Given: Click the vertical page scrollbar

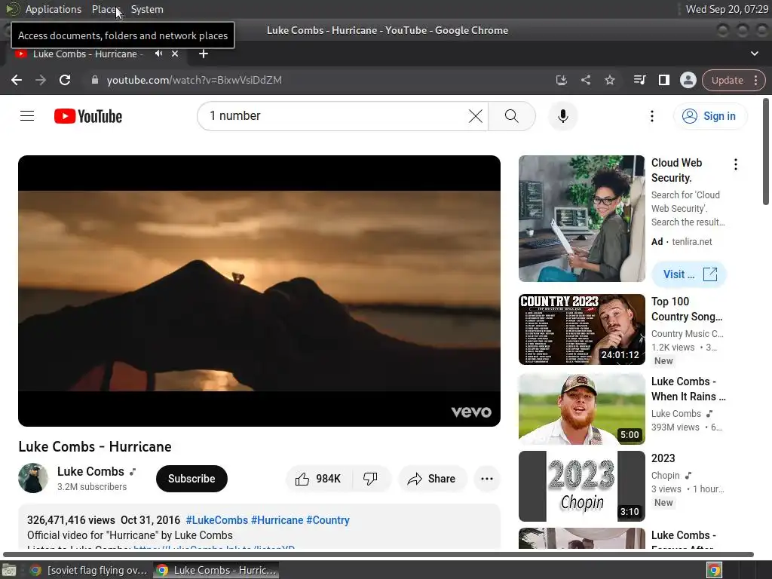Looking at the screenshot, I should (766, 151).
